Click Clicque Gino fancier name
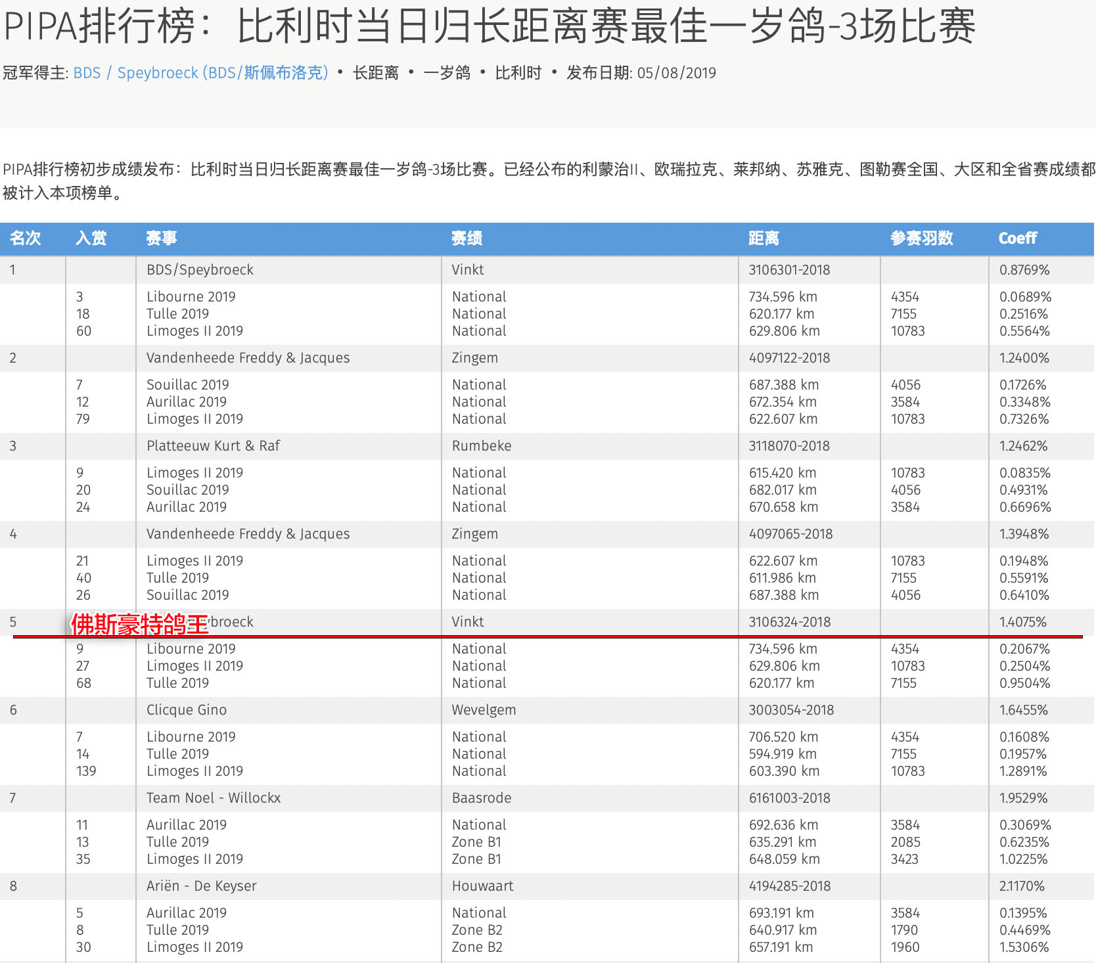Viewport: 1096px width, 963px height. pyautogui.click(x=187, y=710)
